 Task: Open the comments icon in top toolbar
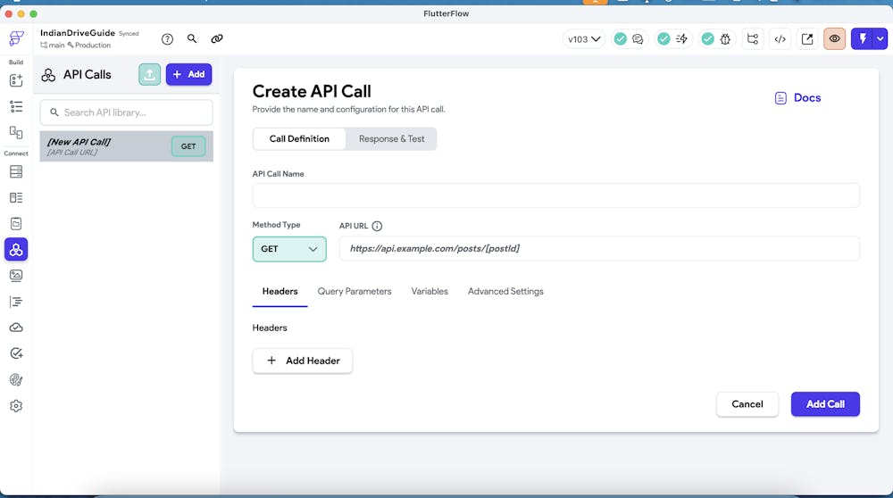point(638,38)
